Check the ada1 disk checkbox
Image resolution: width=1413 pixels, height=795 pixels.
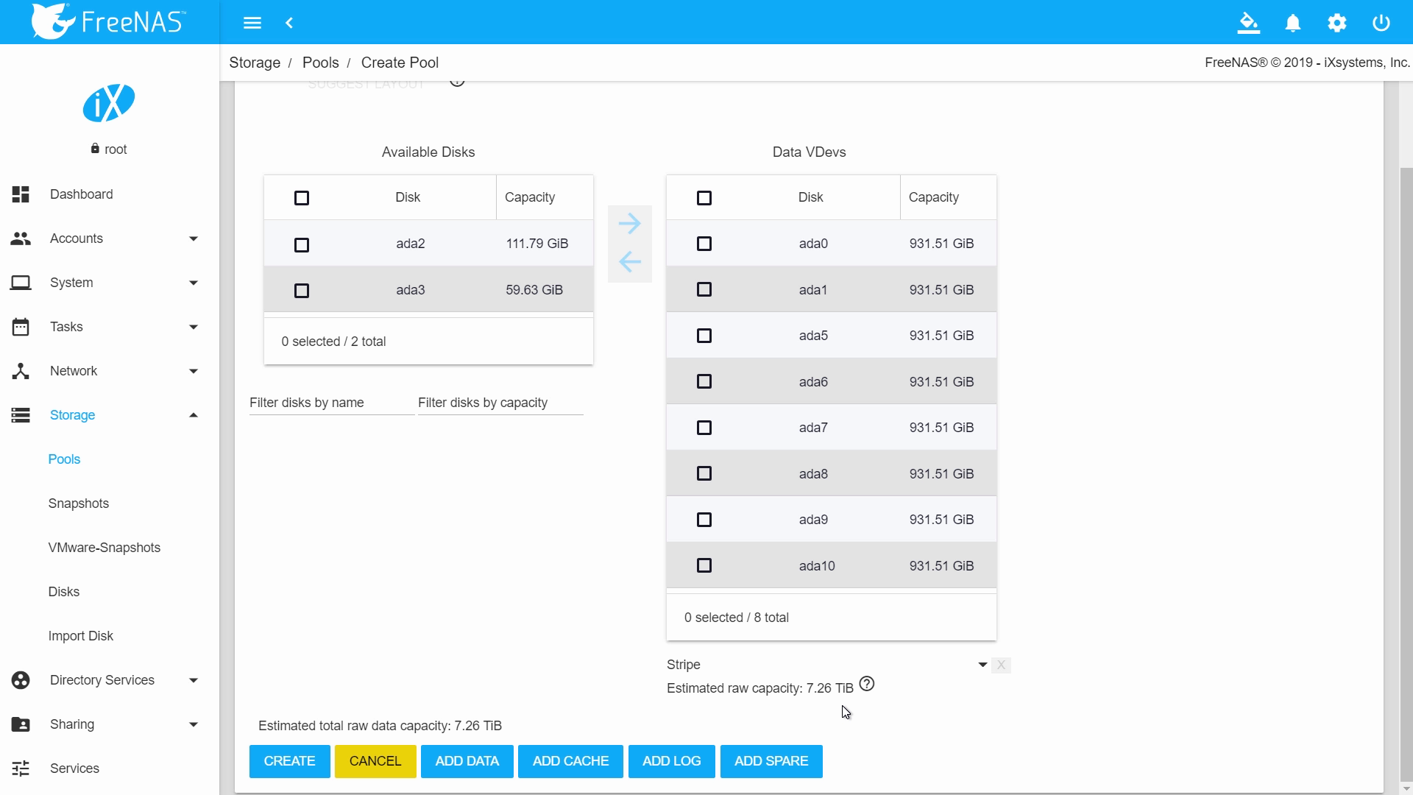point(704,289)
